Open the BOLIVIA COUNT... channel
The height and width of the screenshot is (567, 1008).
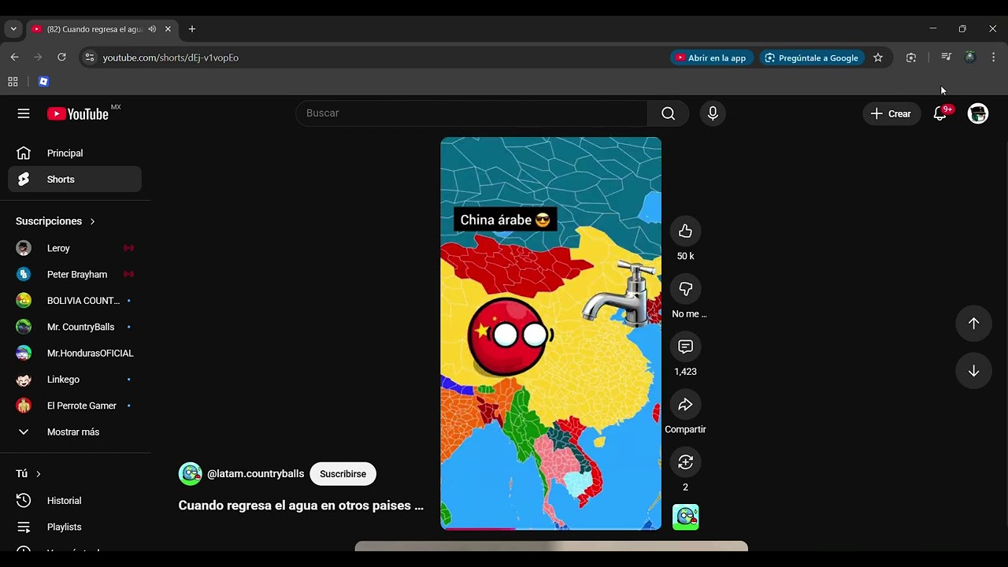[x=75, y=301]
